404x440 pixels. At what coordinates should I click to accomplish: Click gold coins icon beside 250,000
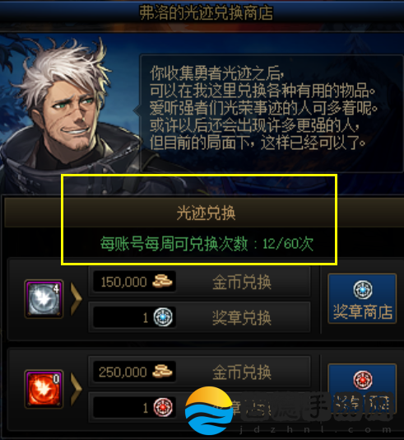(x=162, y=372)
